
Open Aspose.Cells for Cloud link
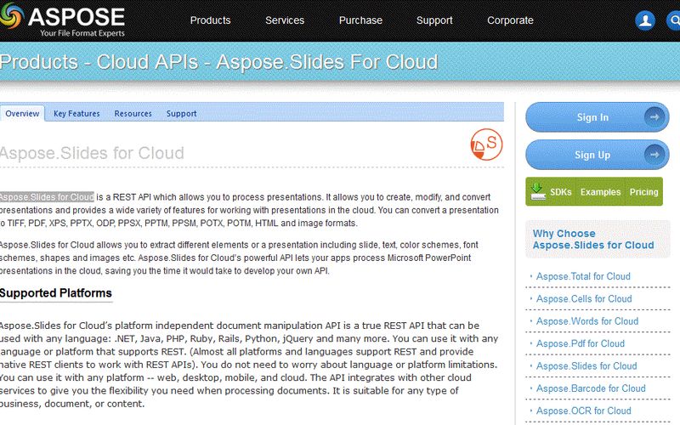(584, 299)
